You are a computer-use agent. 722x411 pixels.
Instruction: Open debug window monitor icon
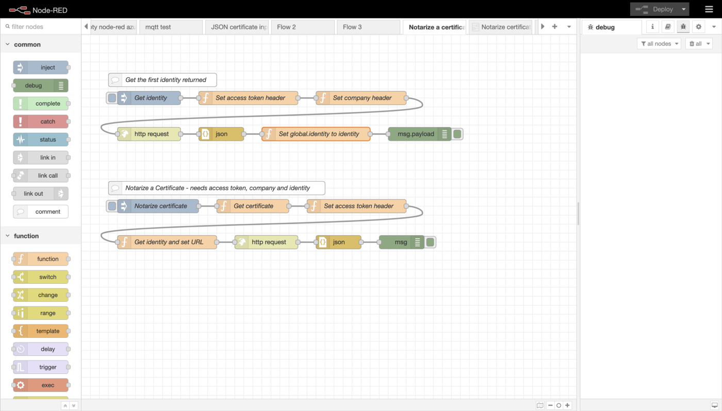[714, 405]
